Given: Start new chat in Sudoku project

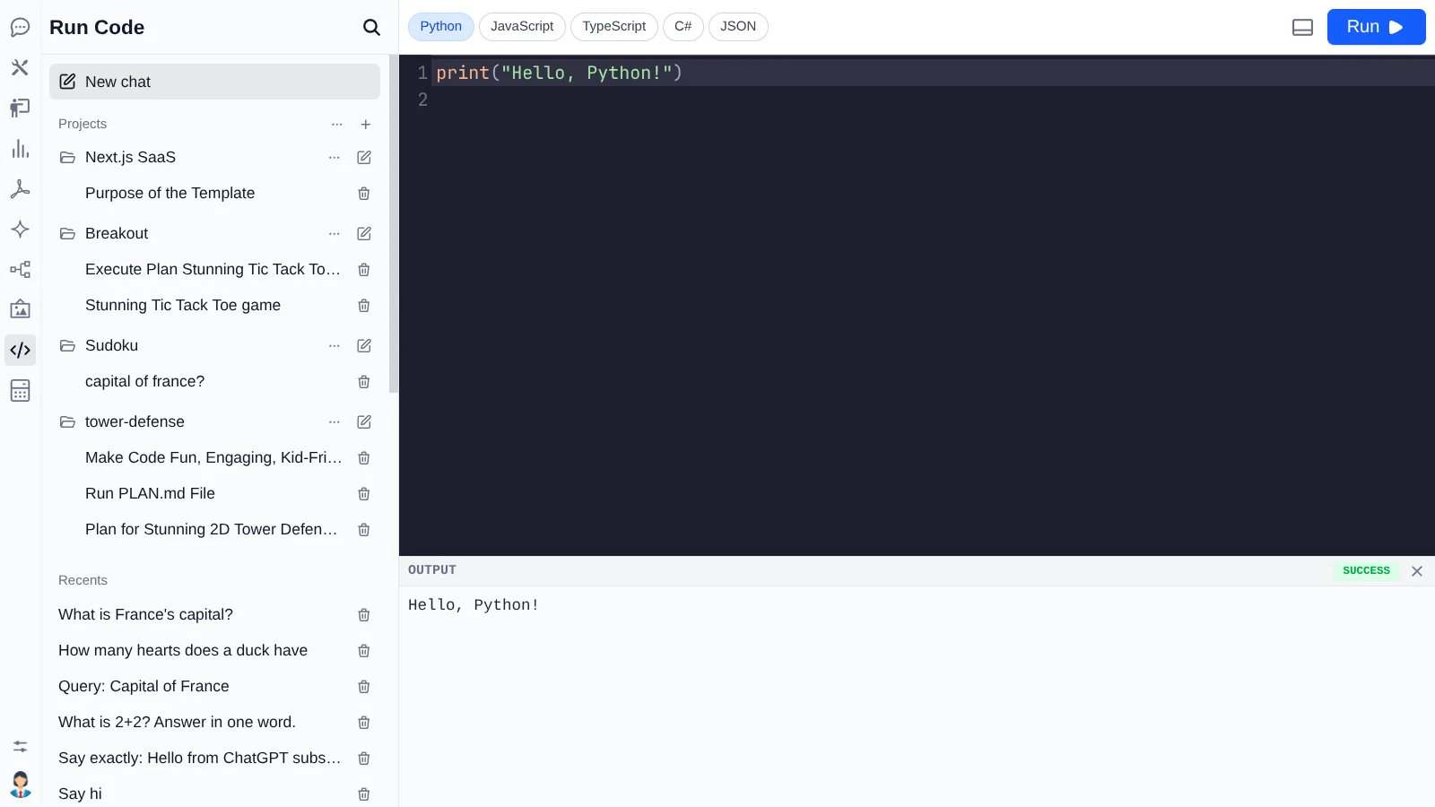Looking at the screenshot, I should point(364,345).
